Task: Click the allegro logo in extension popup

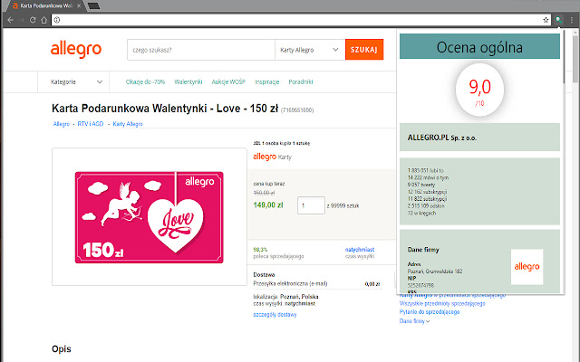Action: click(x=527, y=267)
